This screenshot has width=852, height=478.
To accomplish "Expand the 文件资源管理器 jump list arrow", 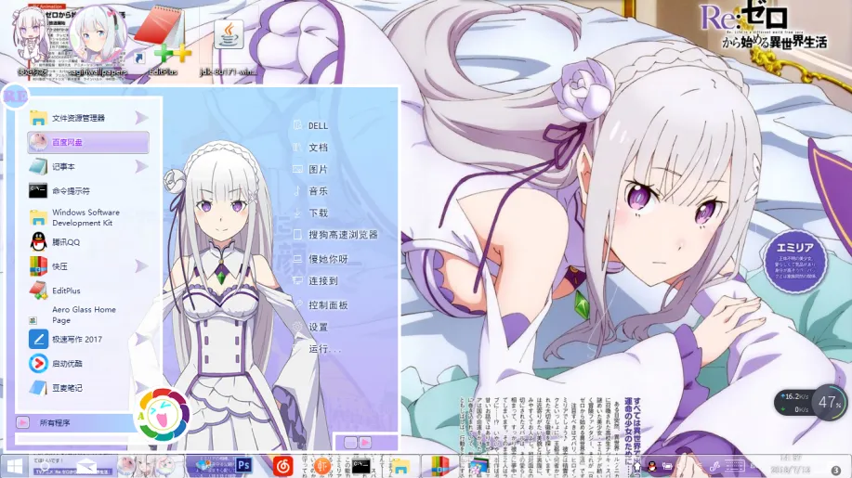I will click(x=141, y=118).
